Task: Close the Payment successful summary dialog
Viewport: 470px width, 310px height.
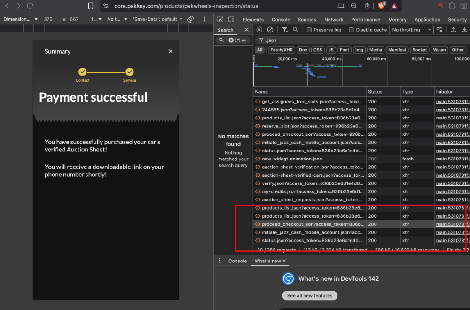Action: point(171,51)
